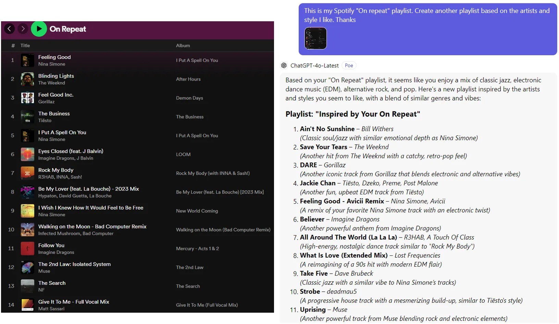
Task: Select I Wish I Knew How It Would Feel
Action: [x=91, y=208]
